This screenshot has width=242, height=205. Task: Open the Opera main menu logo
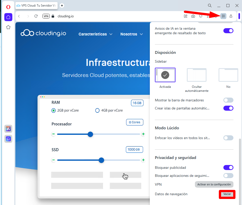[x=8, y=7]
